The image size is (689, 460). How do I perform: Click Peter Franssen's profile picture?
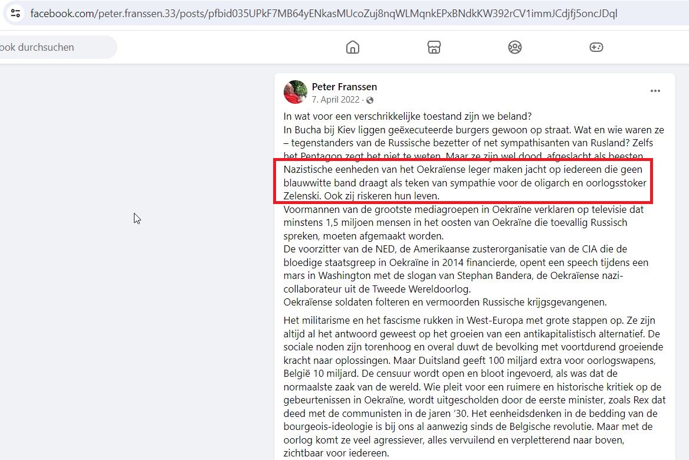pyautogui.click(x=296, y=92)
